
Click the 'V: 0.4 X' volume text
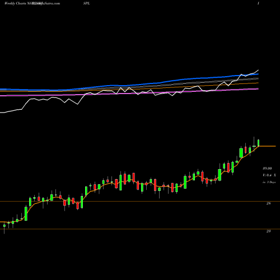(x=269, y=175)
